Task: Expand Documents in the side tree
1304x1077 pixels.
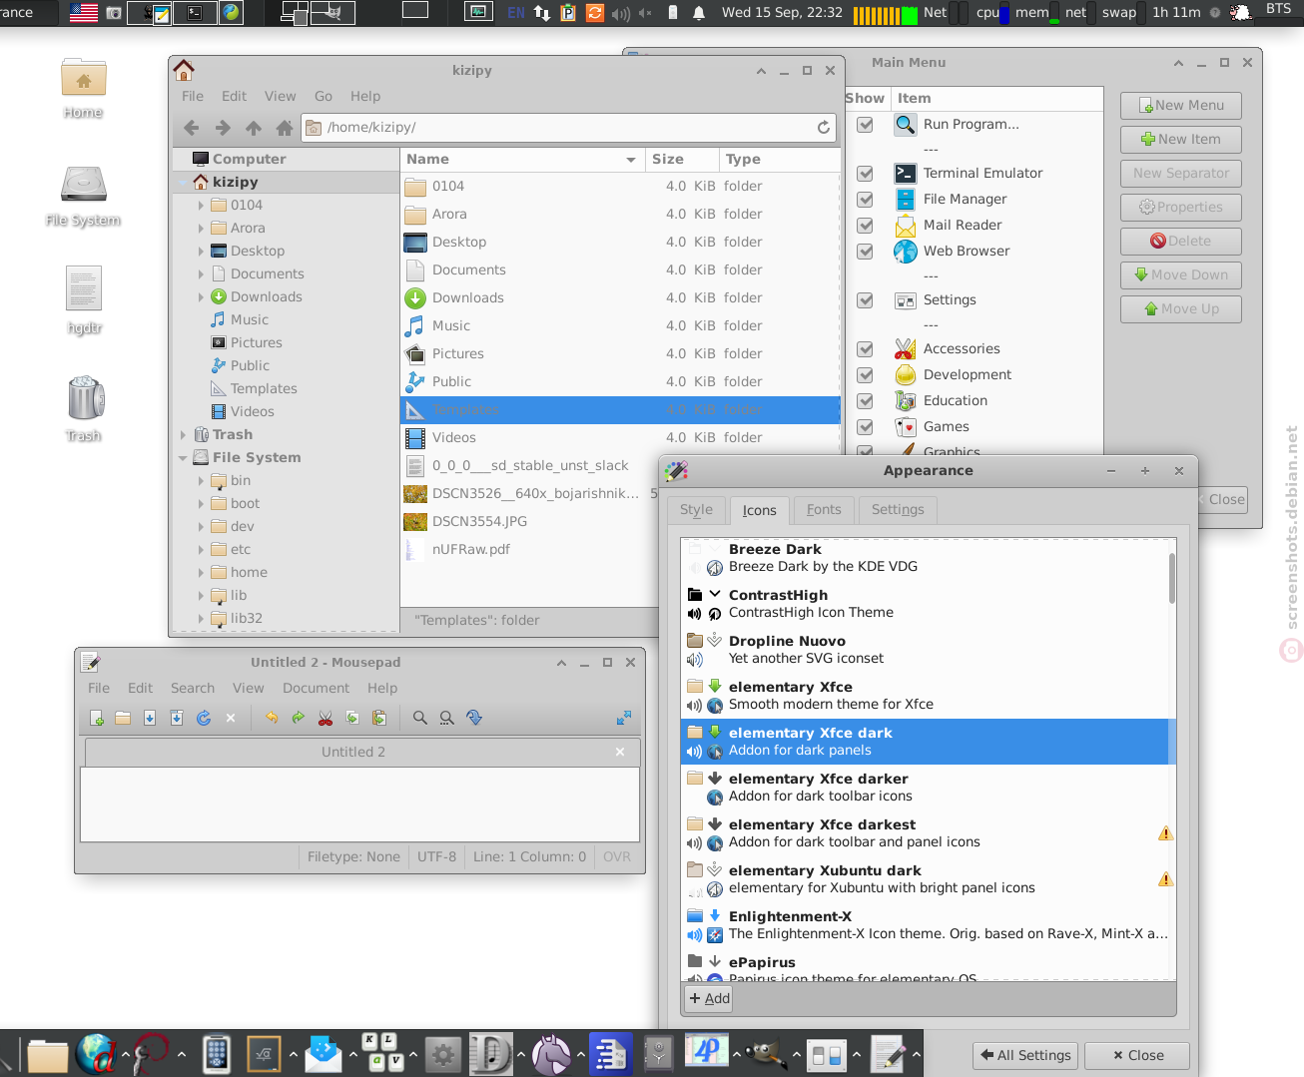Action: click(x=201, y=274)
